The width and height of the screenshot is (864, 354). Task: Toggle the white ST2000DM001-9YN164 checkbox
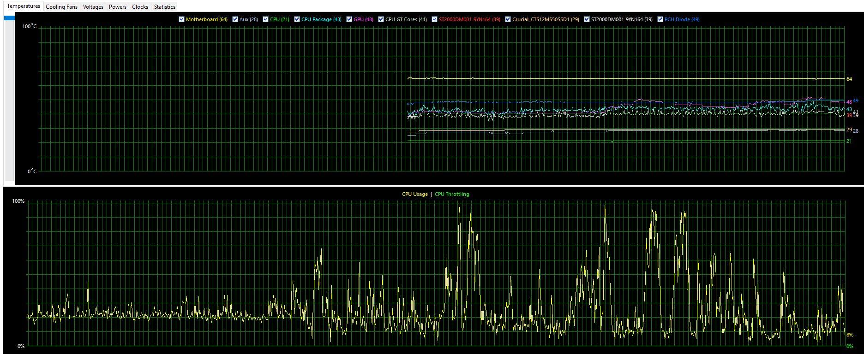click(587, 19)
